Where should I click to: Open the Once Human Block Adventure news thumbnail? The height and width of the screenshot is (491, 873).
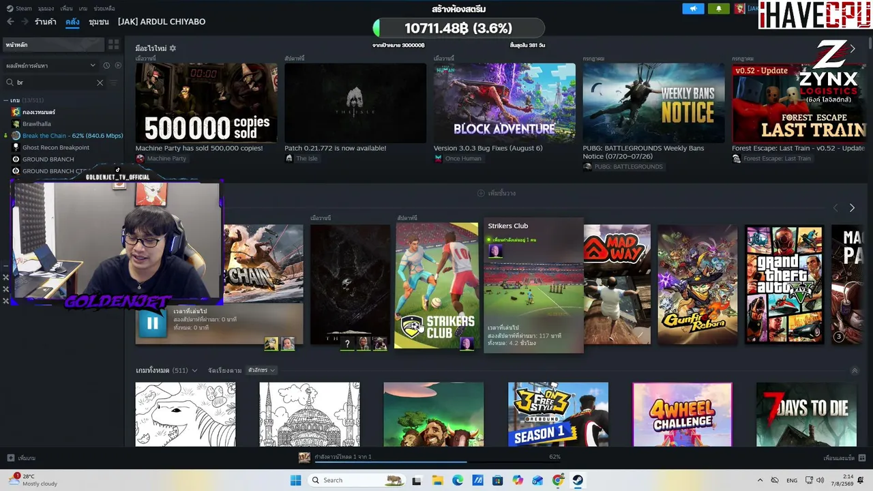click(x=505, y=103)
